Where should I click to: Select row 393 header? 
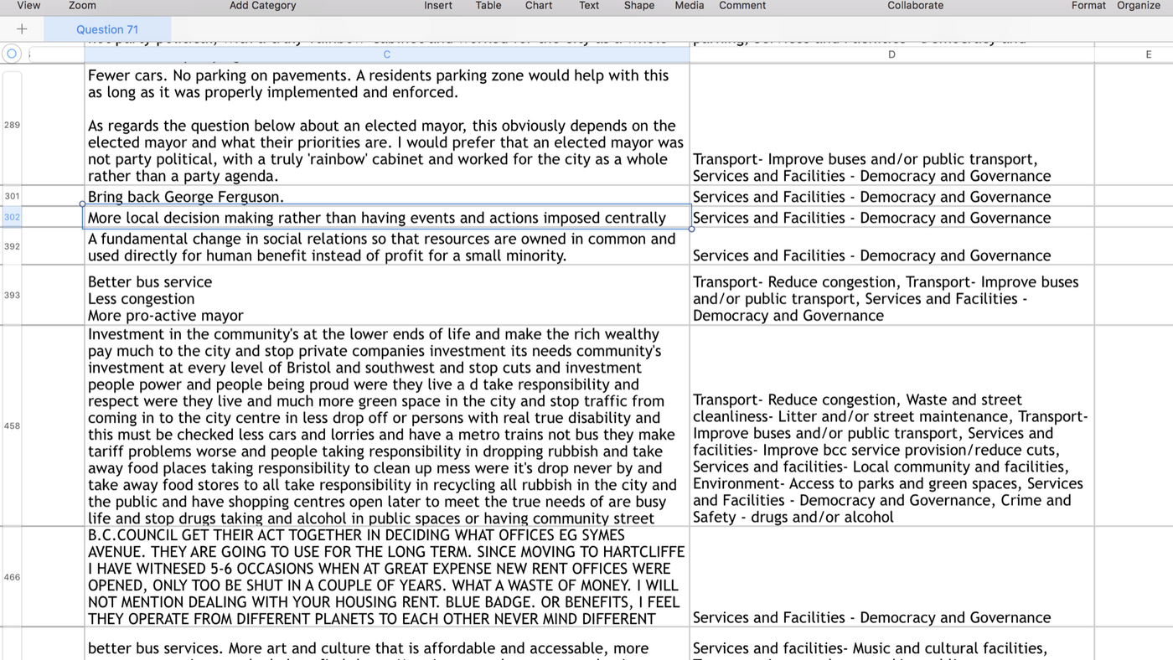click(12, 295)
